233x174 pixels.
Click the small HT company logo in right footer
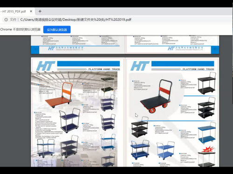[x=185, y=49]
